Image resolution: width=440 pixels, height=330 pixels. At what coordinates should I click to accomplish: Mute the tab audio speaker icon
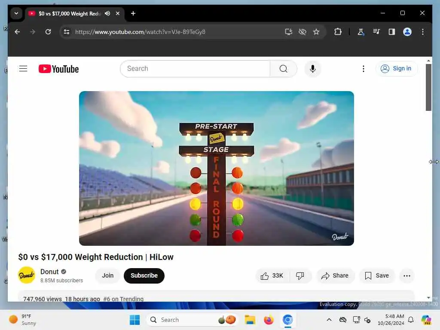[x=107, y=13]
